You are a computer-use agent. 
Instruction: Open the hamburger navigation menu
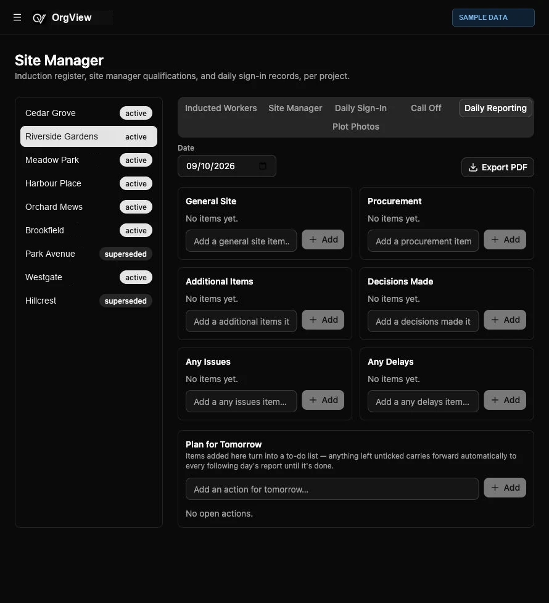point(17,17)
